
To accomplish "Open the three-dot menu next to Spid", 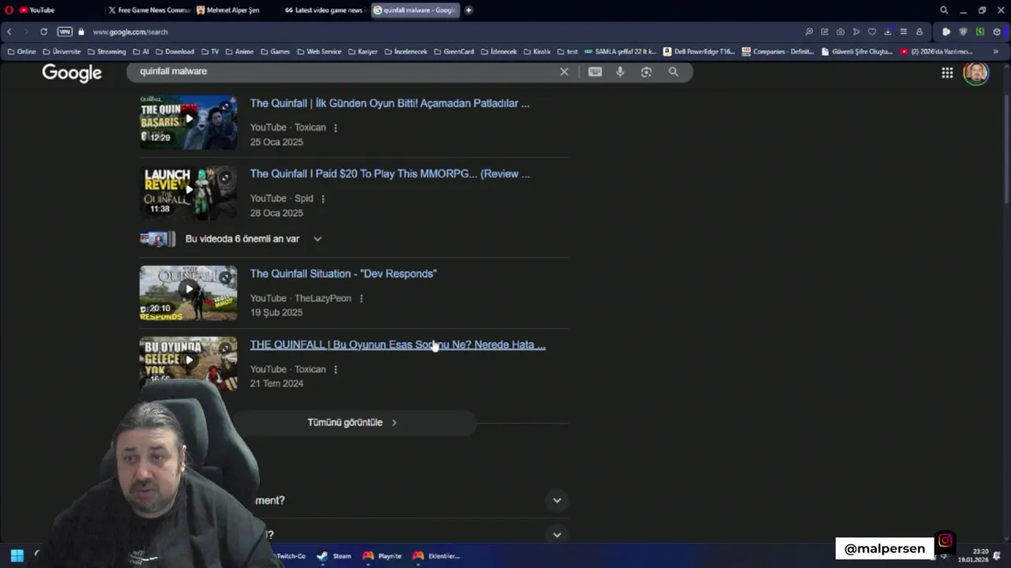I will [x=323, y=199].
